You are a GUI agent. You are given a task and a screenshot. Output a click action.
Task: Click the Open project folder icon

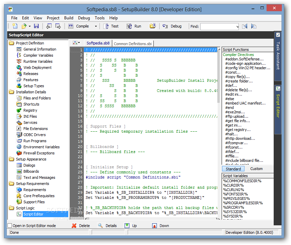click(24, 26)
